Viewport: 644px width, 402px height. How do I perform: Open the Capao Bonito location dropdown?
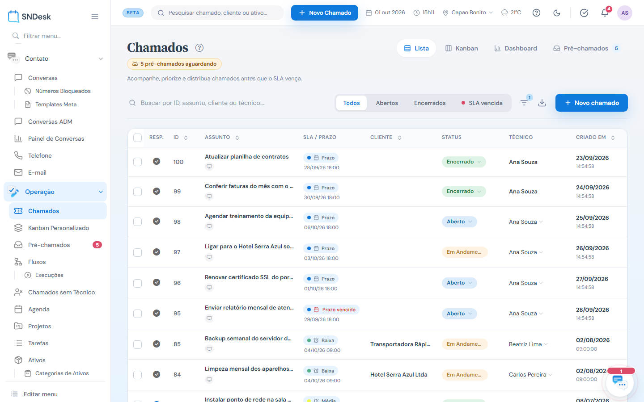[468, 13]
